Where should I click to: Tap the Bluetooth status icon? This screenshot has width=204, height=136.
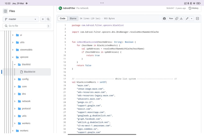coord(188,3)
